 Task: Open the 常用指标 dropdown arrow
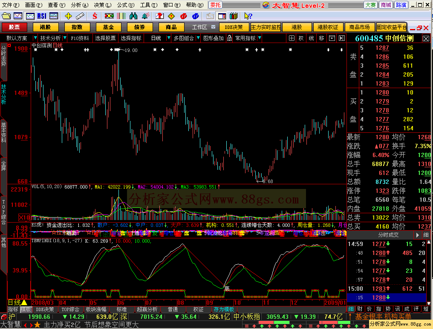pyautogui.click(x=259, y=38)
